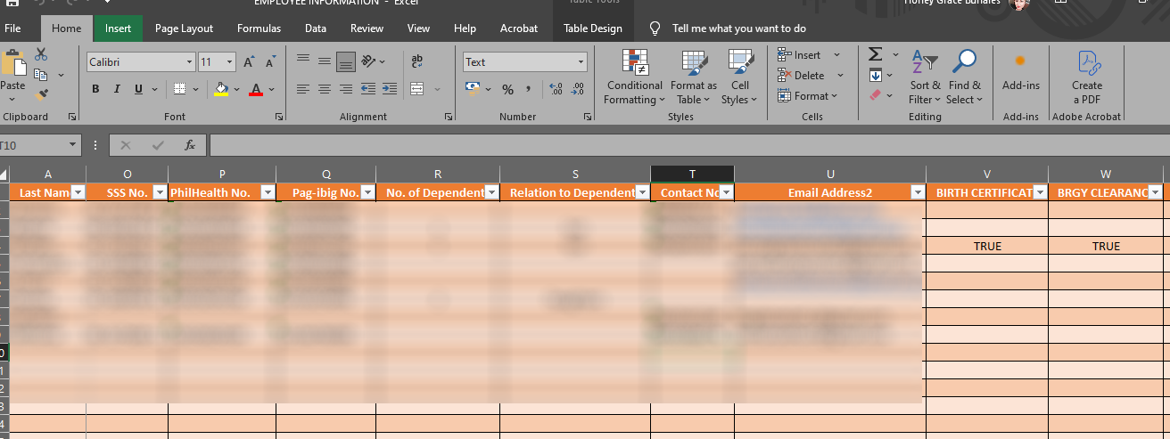Switch to the Insert tab

[x=118, y=28]
